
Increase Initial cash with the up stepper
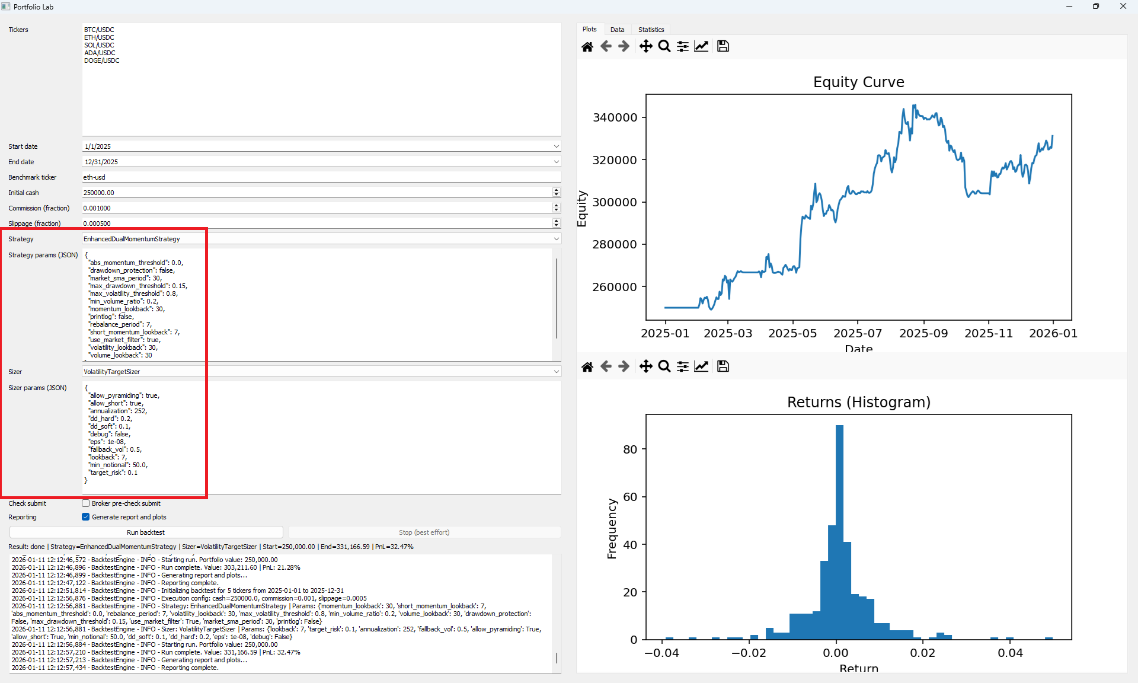(x=556, y=190)
